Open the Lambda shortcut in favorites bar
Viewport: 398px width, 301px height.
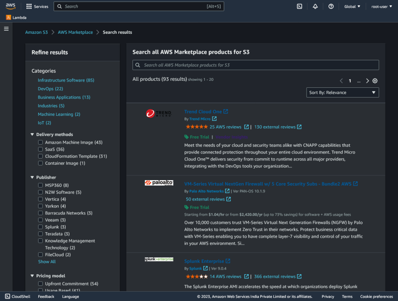16,17
